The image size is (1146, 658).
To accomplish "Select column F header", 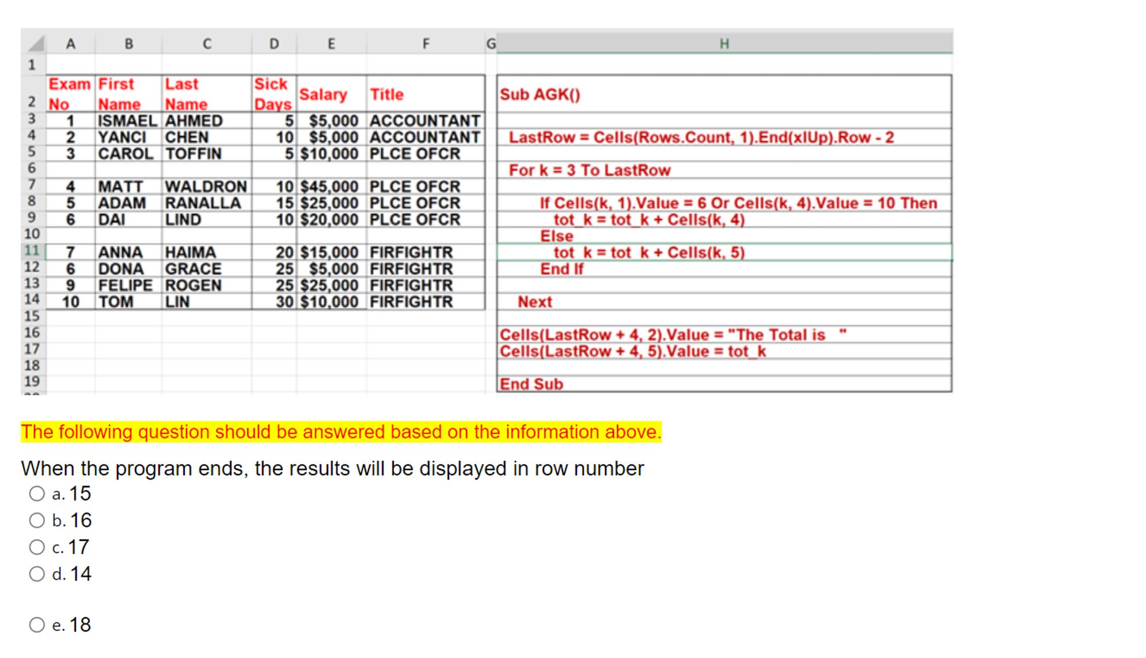I will pyautogui.click(x=426, y=44).
